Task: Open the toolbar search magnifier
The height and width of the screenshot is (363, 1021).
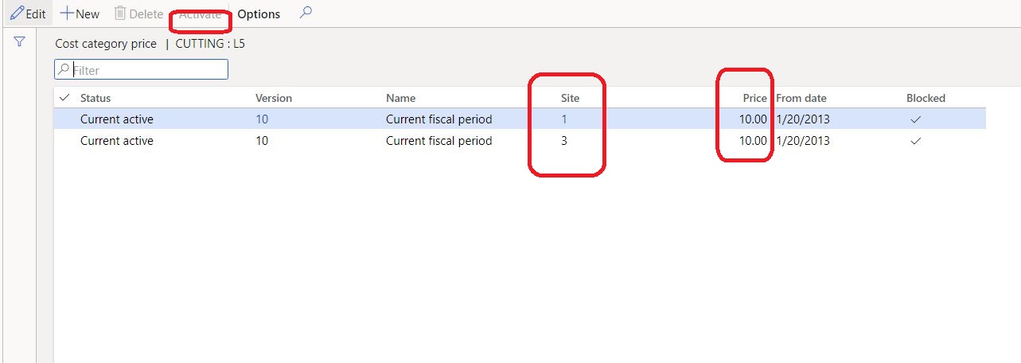Action: (x=306, y=14)
